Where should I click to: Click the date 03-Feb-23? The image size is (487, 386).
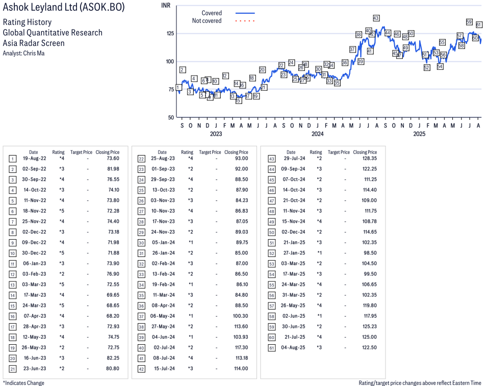click(34, 274)
